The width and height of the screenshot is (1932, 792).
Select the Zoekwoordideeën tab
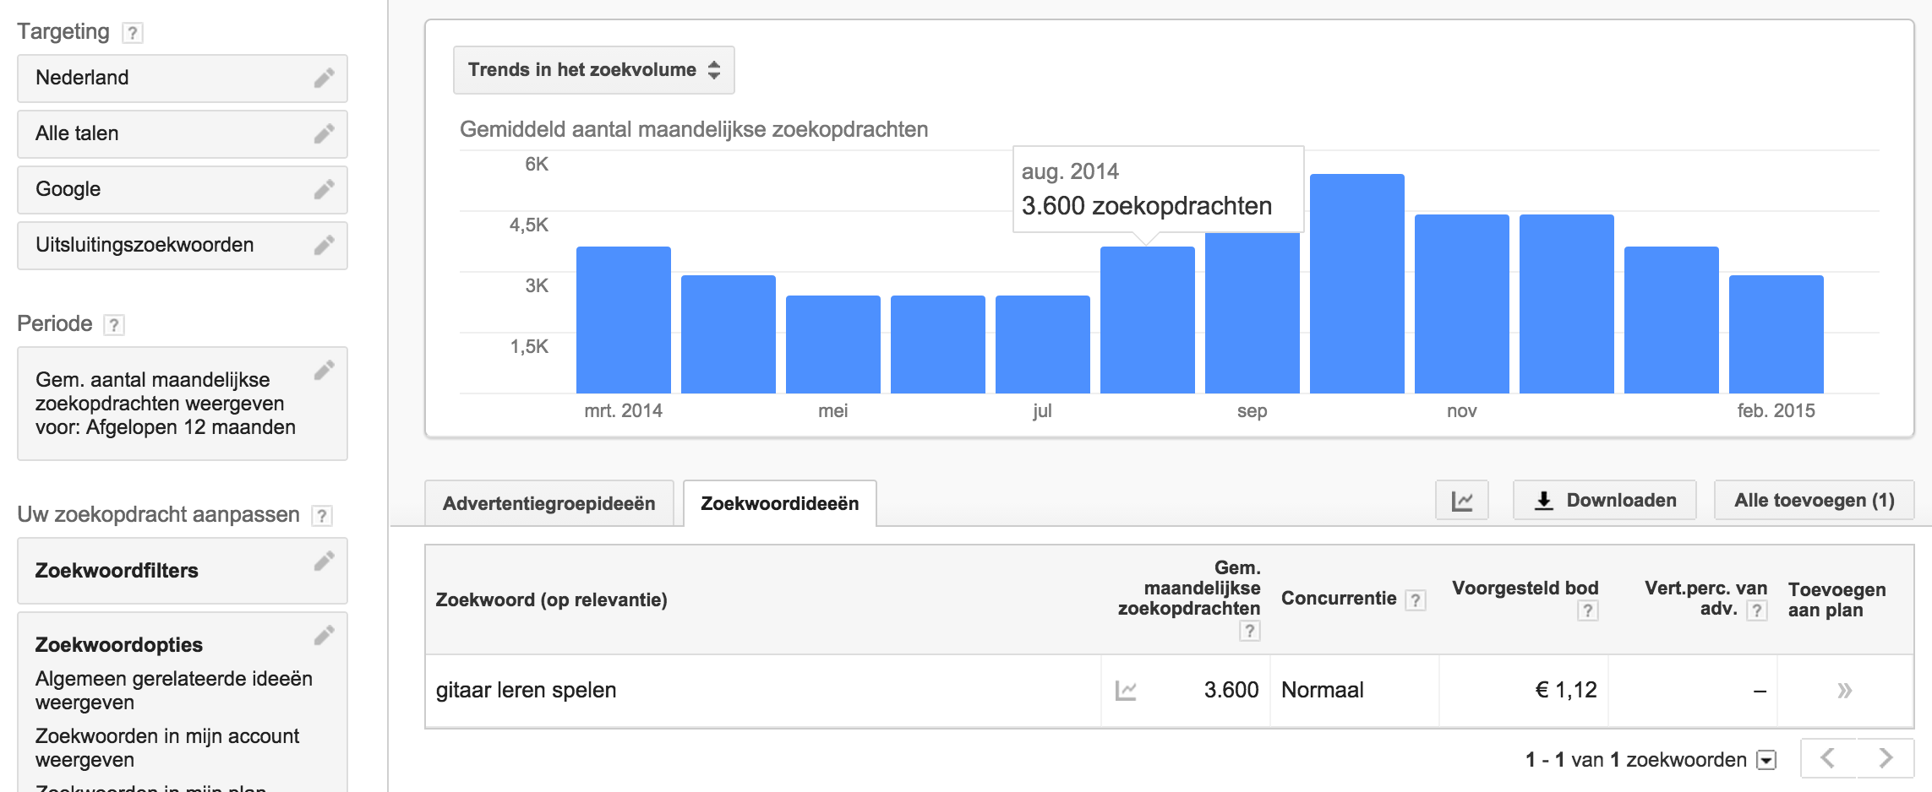(x=780, y=504)
